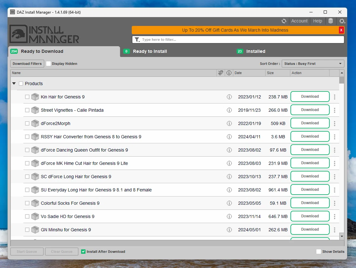Close the orange promotion banner
Image resolution: width=356 pixels, height=268 pixels.
(341, 30)
